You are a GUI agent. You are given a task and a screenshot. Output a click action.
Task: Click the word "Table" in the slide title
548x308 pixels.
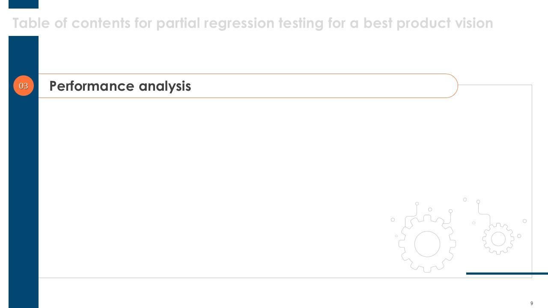31,23
